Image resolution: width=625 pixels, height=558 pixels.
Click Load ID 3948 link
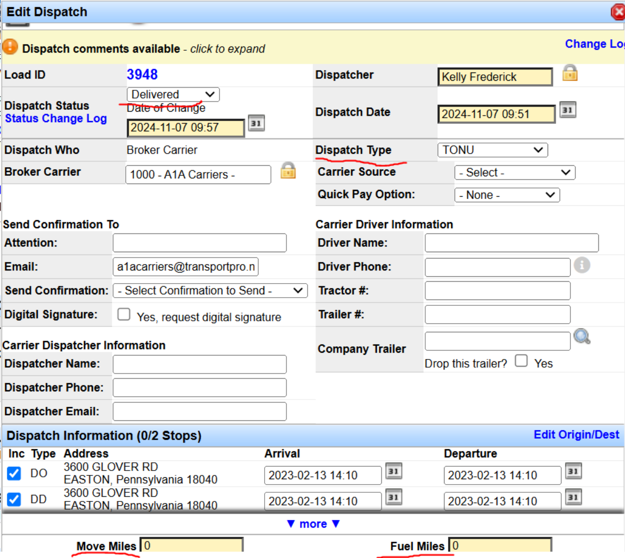(x=142, y=74)
